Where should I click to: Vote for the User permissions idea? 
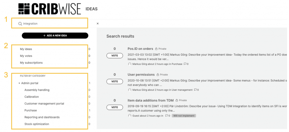[115, 81]
